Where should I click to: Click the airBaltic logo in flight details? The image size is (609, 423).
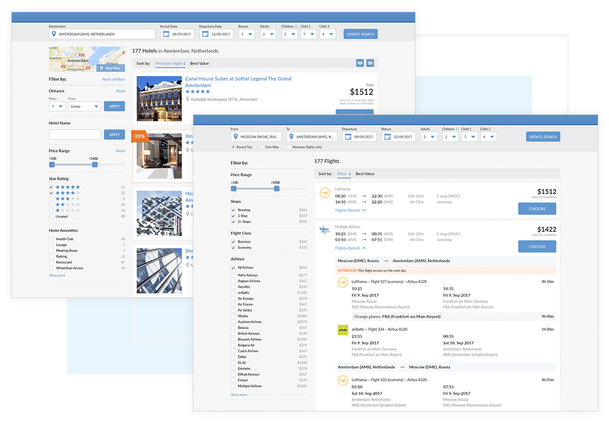click(x=343, y=330)
